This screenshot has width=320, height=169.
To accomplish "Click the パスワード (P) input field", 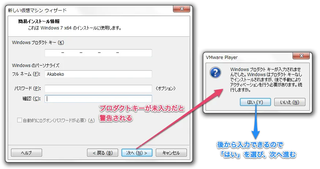I will tap(98, 89).
